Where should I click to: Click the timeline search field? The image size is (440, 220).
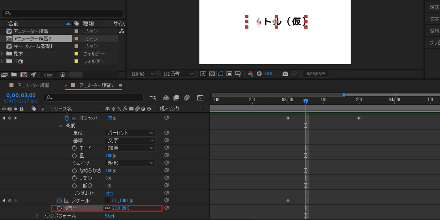point(93,98)
